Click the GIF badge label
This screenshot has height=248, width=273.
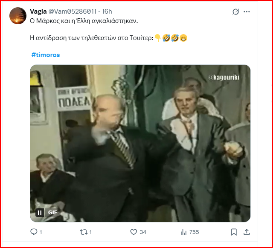pos(52,212)
